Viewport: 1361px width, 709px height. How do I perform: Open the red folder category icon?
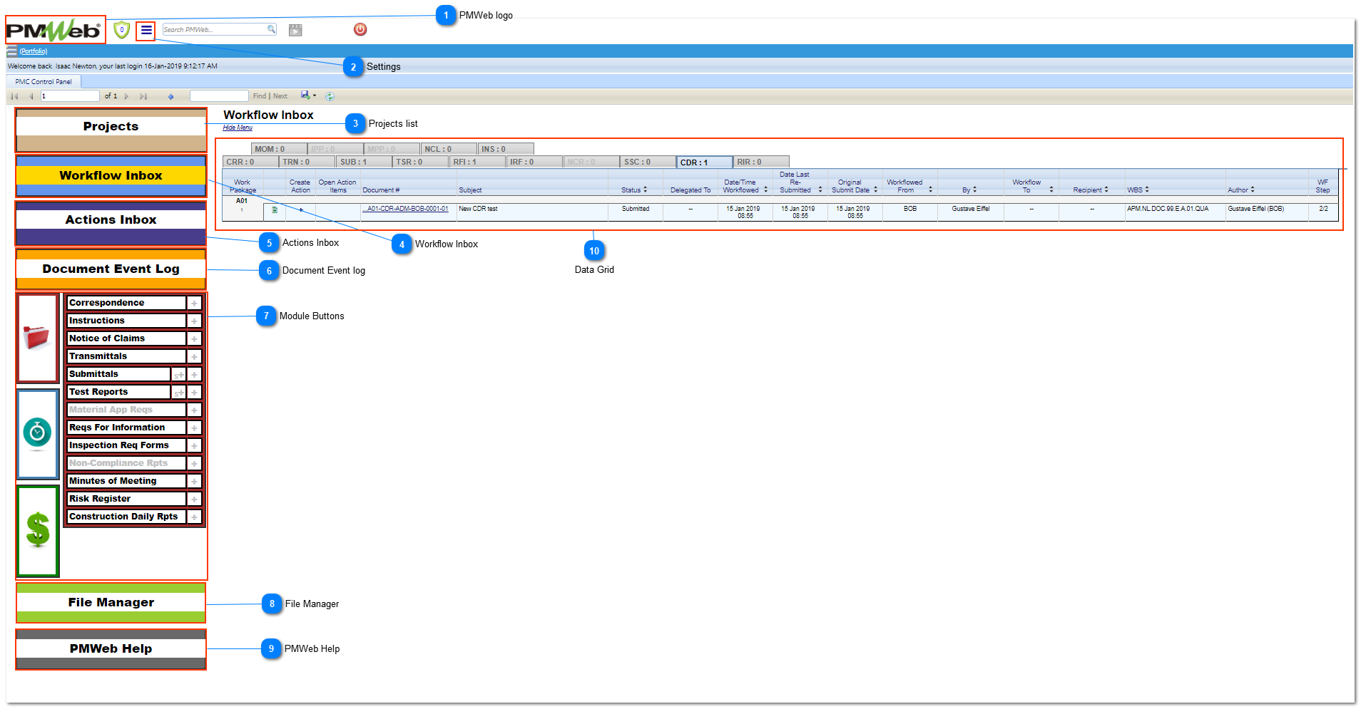tap(37, 338)
